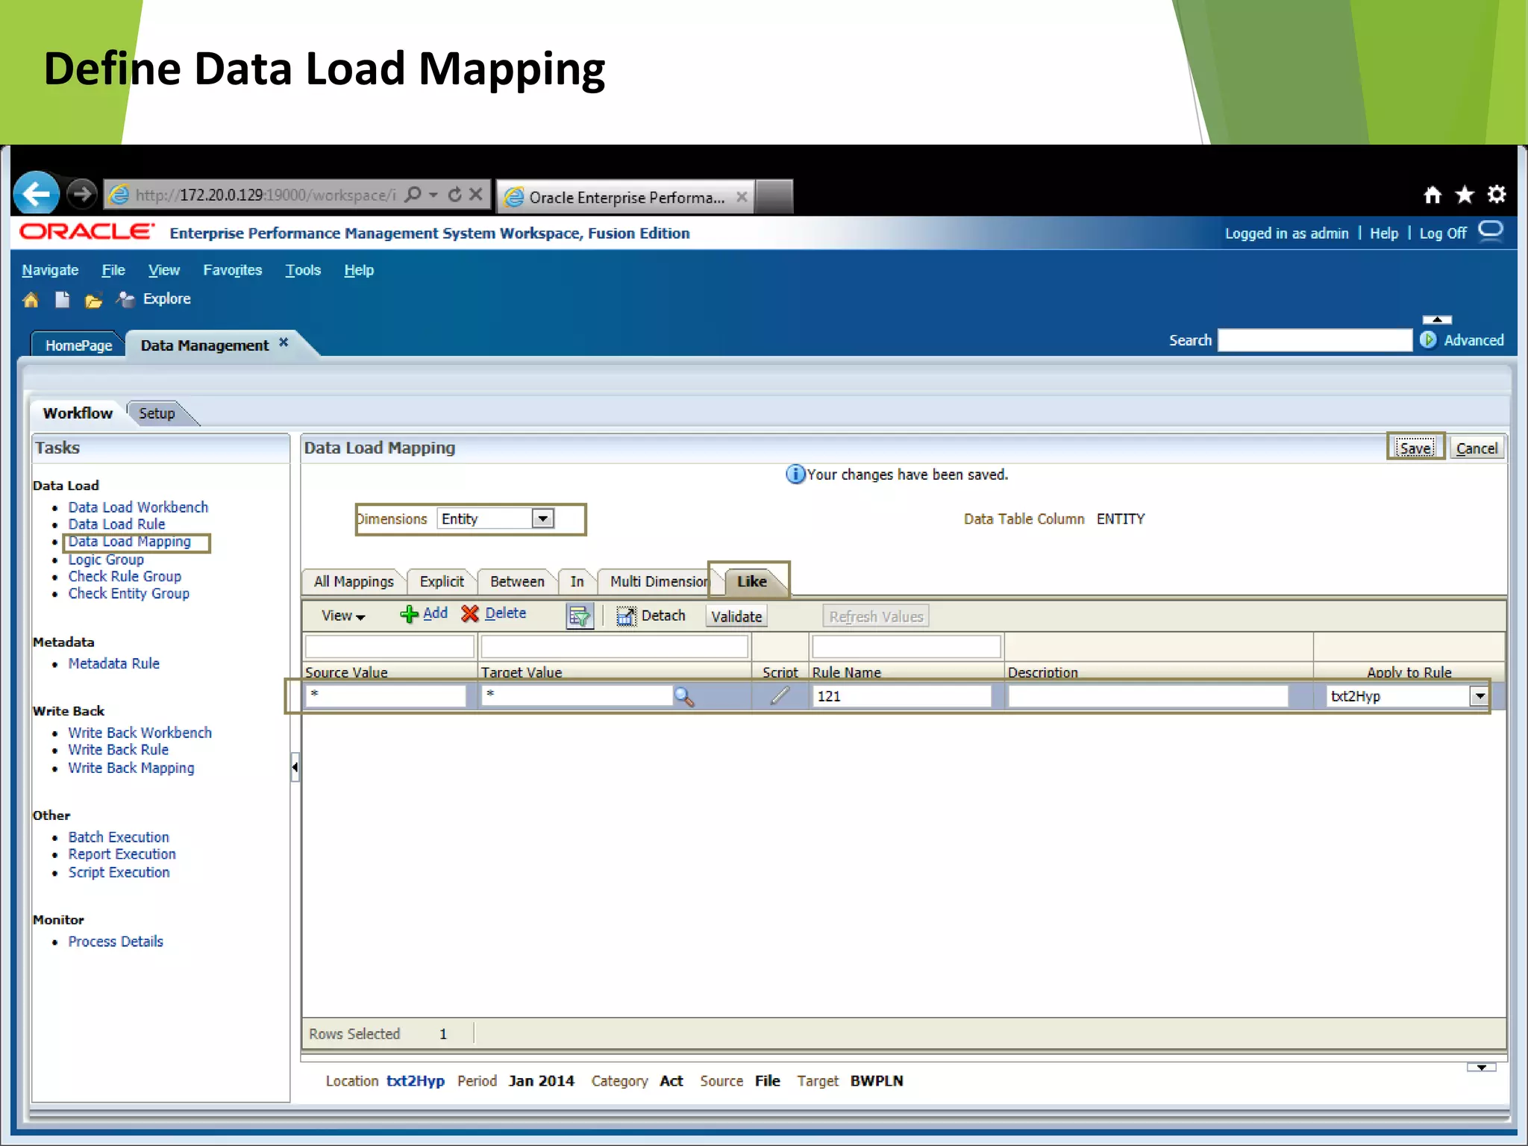This screenshot has width=1528, height=1146.
Task: Collapse the Tasks pane splitter arrow
Action: [295, 767]
